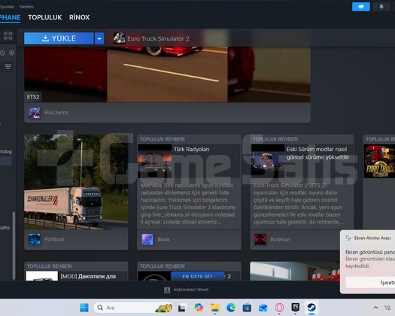Screen dimensions: 395x316
Task: Open Task View on the taskbar
Action: (181, 308)
